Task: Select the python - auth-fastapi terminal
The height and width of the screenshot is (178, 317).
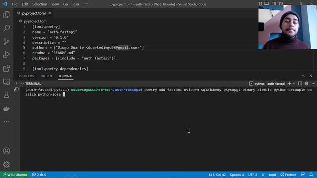Action: tap(267, 84)
